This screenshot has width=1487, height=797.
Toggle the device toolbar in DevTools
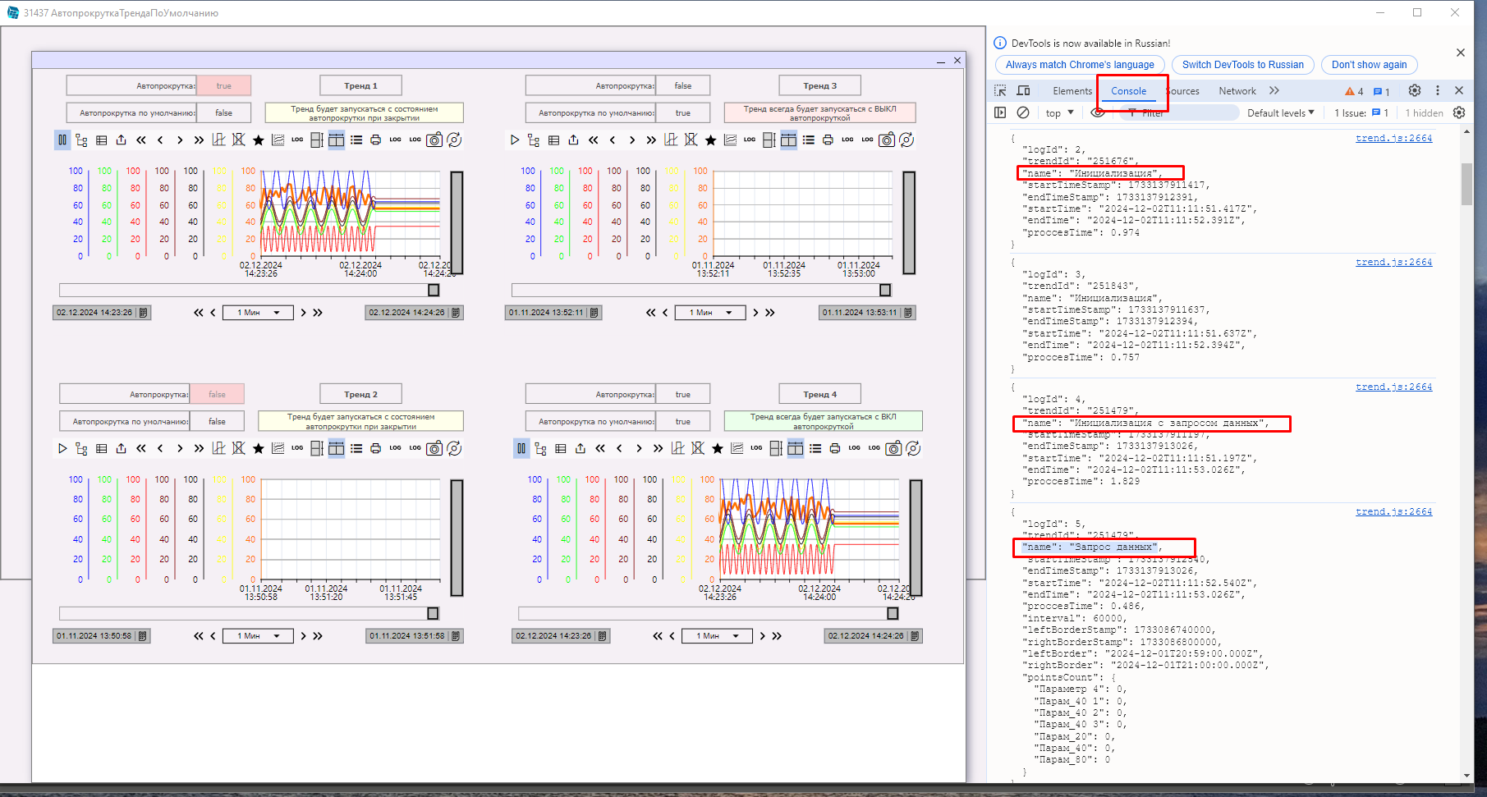click(1023, 91)
